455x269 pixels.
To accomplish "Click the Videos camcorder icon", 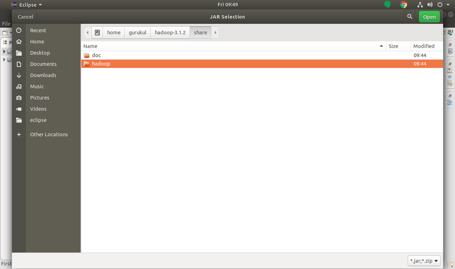I will [x=19, y=109].
